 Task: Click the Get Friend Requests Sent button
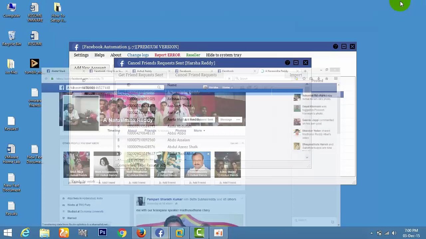click(141, 75)
